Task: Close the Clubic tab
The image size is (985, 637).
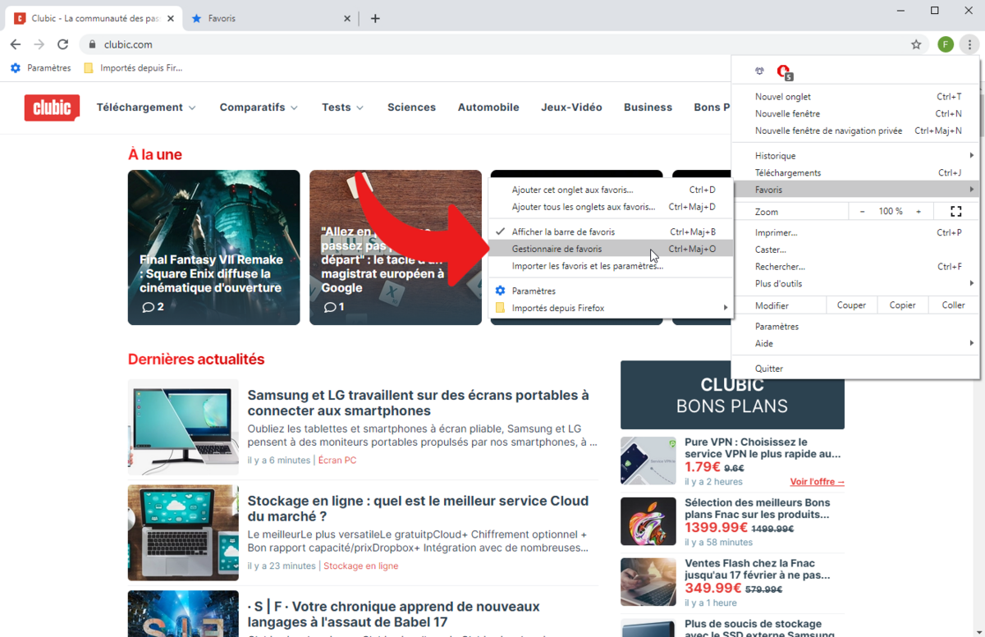Action: tap(172, 18)
